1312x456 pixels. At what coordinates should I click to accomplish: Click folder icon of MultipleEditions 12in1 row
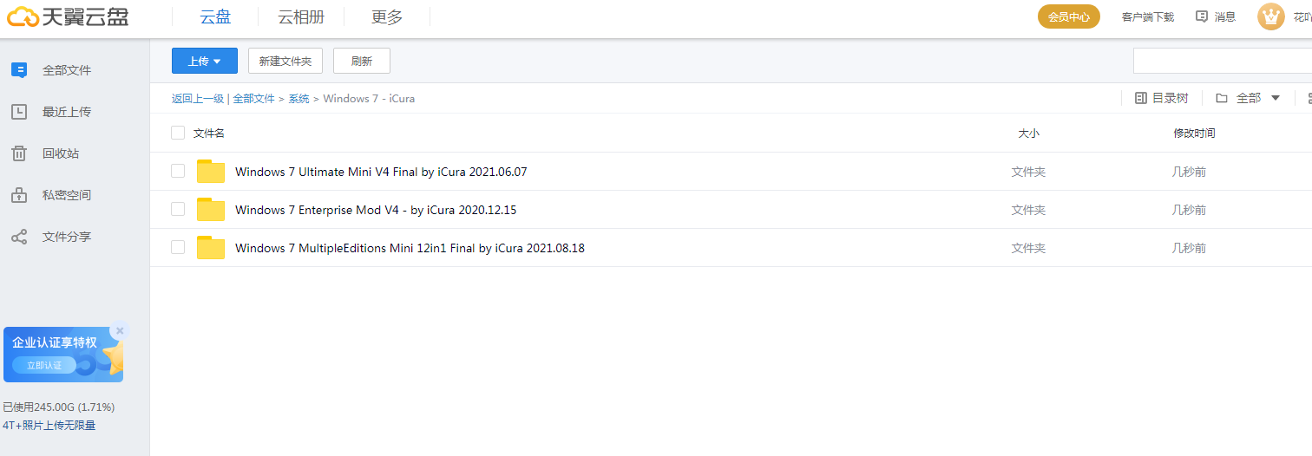(211, 248)
